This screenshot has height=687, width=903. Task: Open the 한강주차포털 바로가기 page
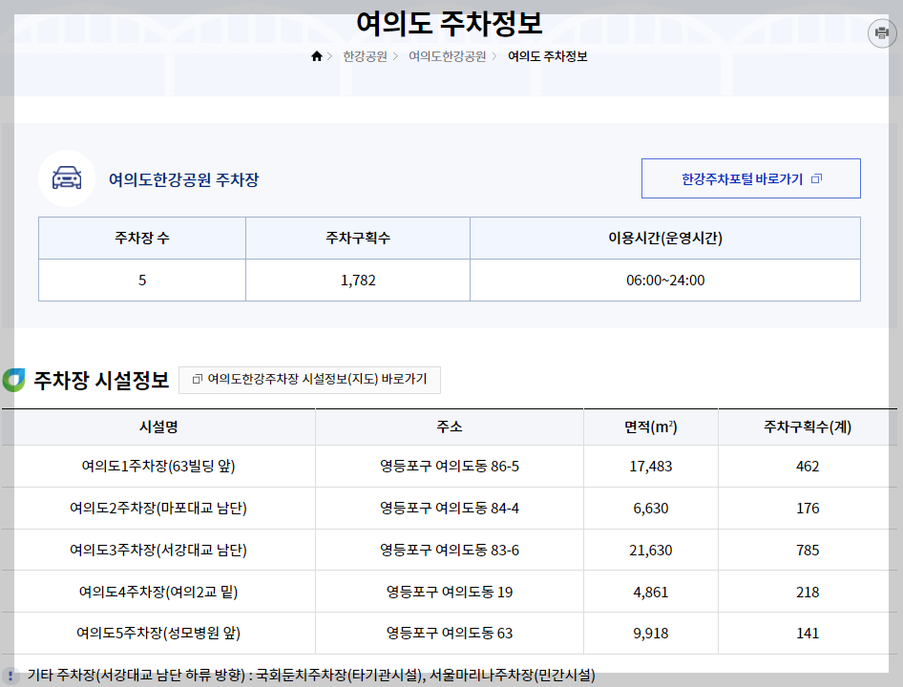[750, 177]
